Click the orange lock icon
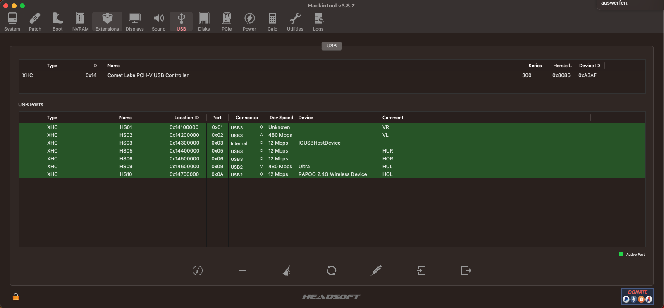The width and height of the screenshot is (664, 308). pos(16,297)
